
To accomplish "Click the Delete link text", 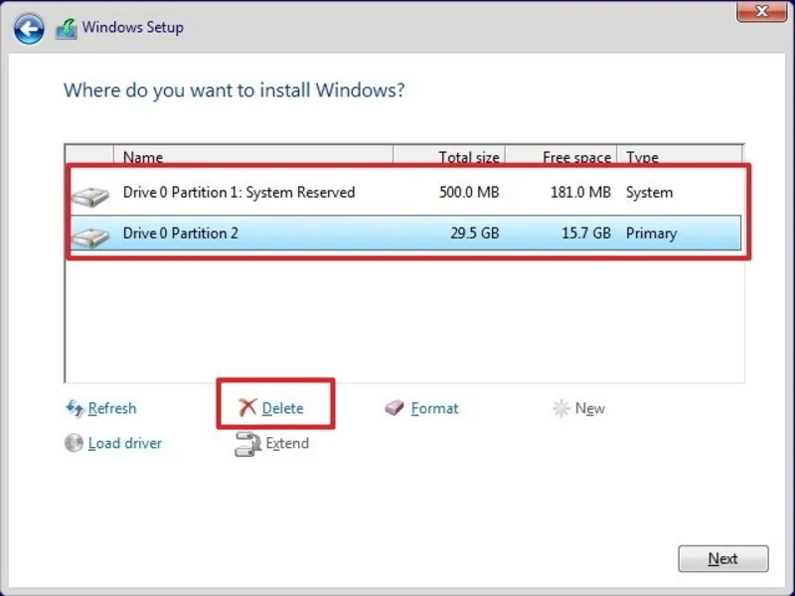I will coord(282,408).
